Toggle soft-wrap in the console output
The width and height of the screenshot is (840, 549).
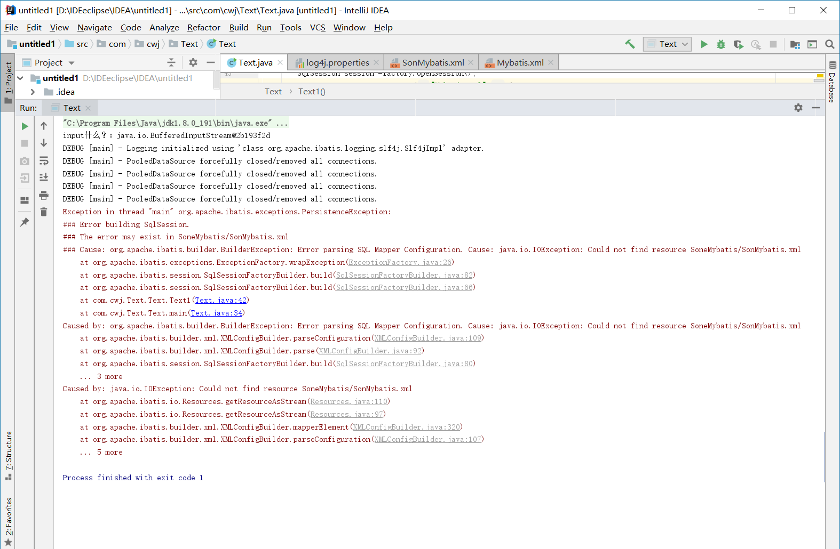44,161
